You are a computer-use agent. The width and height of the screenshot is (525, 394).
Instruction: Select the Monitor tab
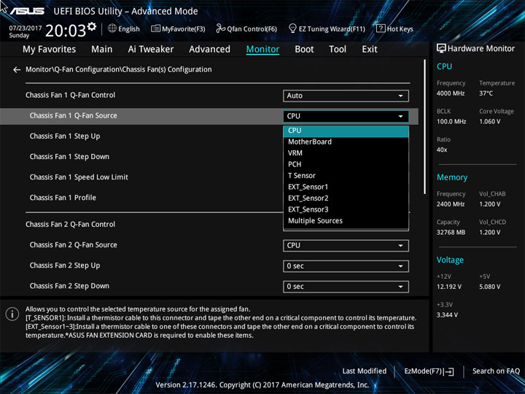point(262,50)
